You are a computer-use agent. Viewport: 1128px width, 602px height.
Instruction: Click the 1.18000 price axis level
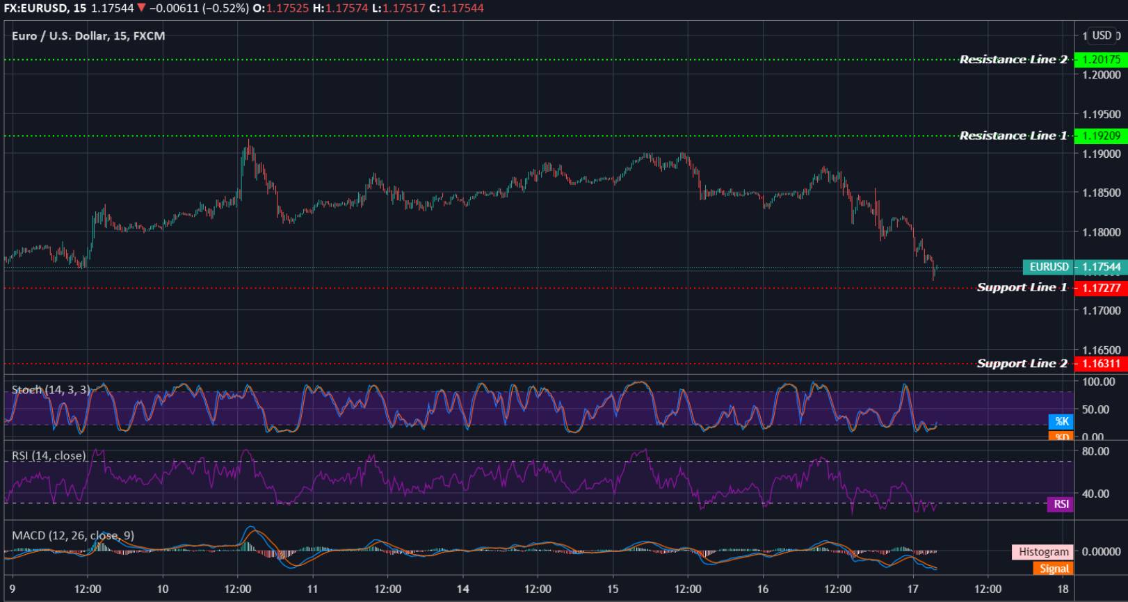pyautogui.click(x=1102, y=233)
